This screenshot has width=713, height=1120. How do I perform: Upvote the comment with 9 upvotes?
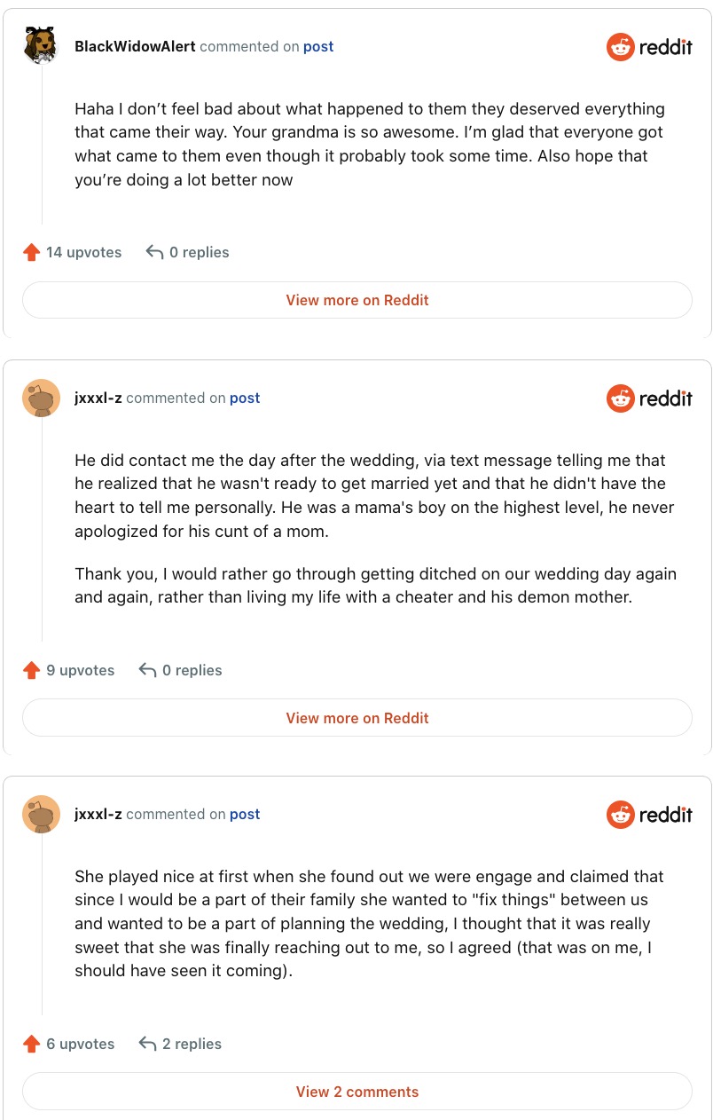coord(32,671)
